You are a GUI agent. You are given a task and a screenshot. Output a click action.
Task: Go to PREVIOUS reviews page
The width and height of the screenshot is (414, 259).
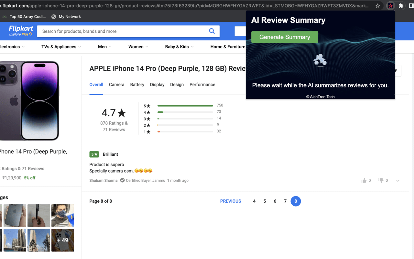click(231, 201)
